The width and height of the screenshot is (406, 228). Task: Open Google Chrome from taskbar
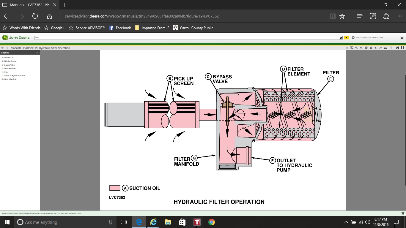point(211,222)
